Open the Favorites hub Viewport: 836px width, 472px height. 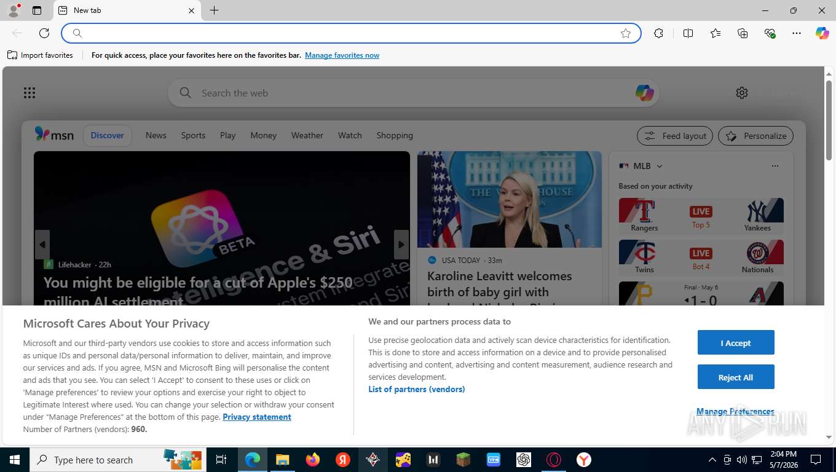pyautogui.click(x=716, y=33)
